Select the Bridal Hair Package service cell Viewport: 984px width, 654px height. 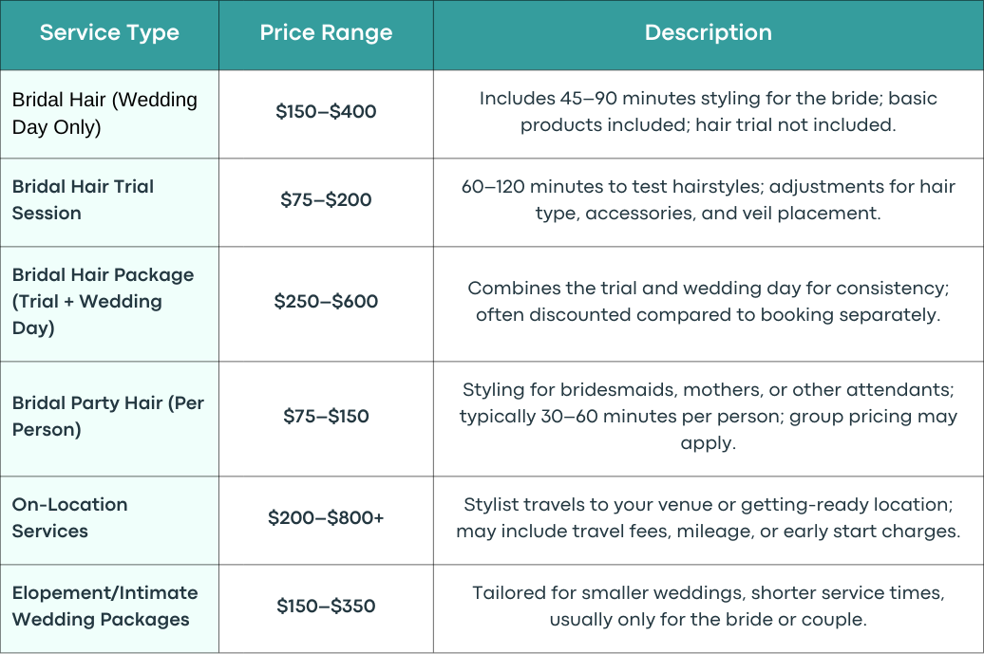tap(109, 304)
